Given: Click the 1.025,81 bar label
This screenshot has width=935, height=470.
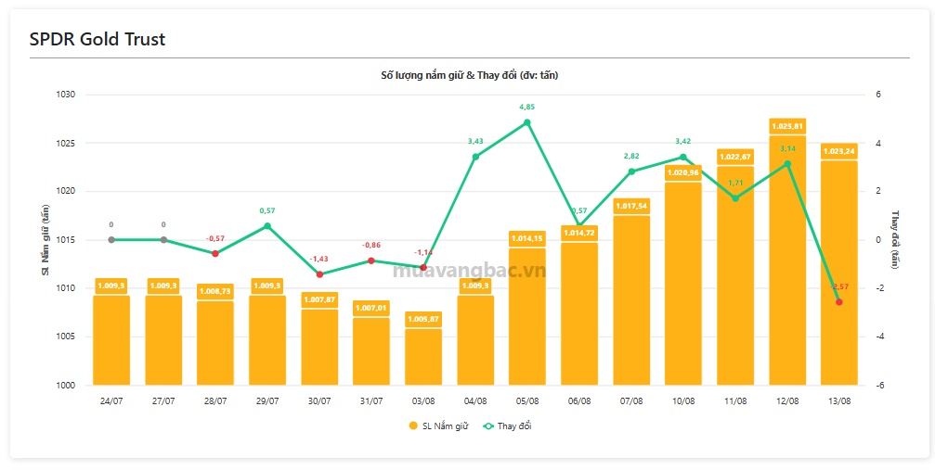Looking at the screenshot, I should [x=787, y=126].
